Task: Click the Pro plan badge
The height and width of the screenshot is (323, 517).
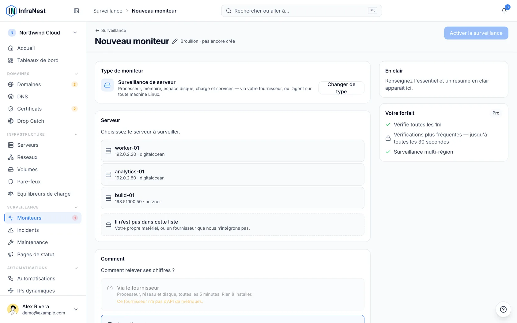Action: click(x=496, y=113)
